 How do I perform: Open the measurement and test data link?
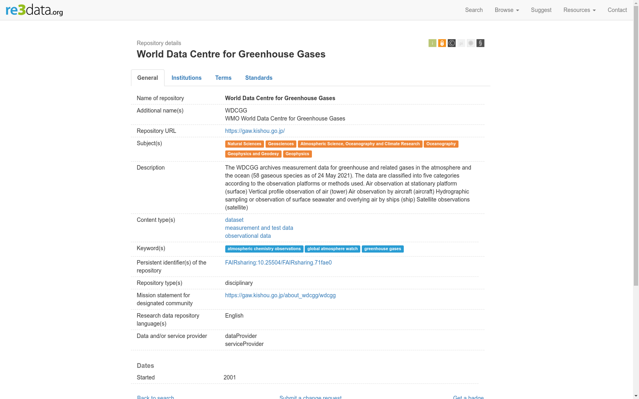(x=259, y=228)
